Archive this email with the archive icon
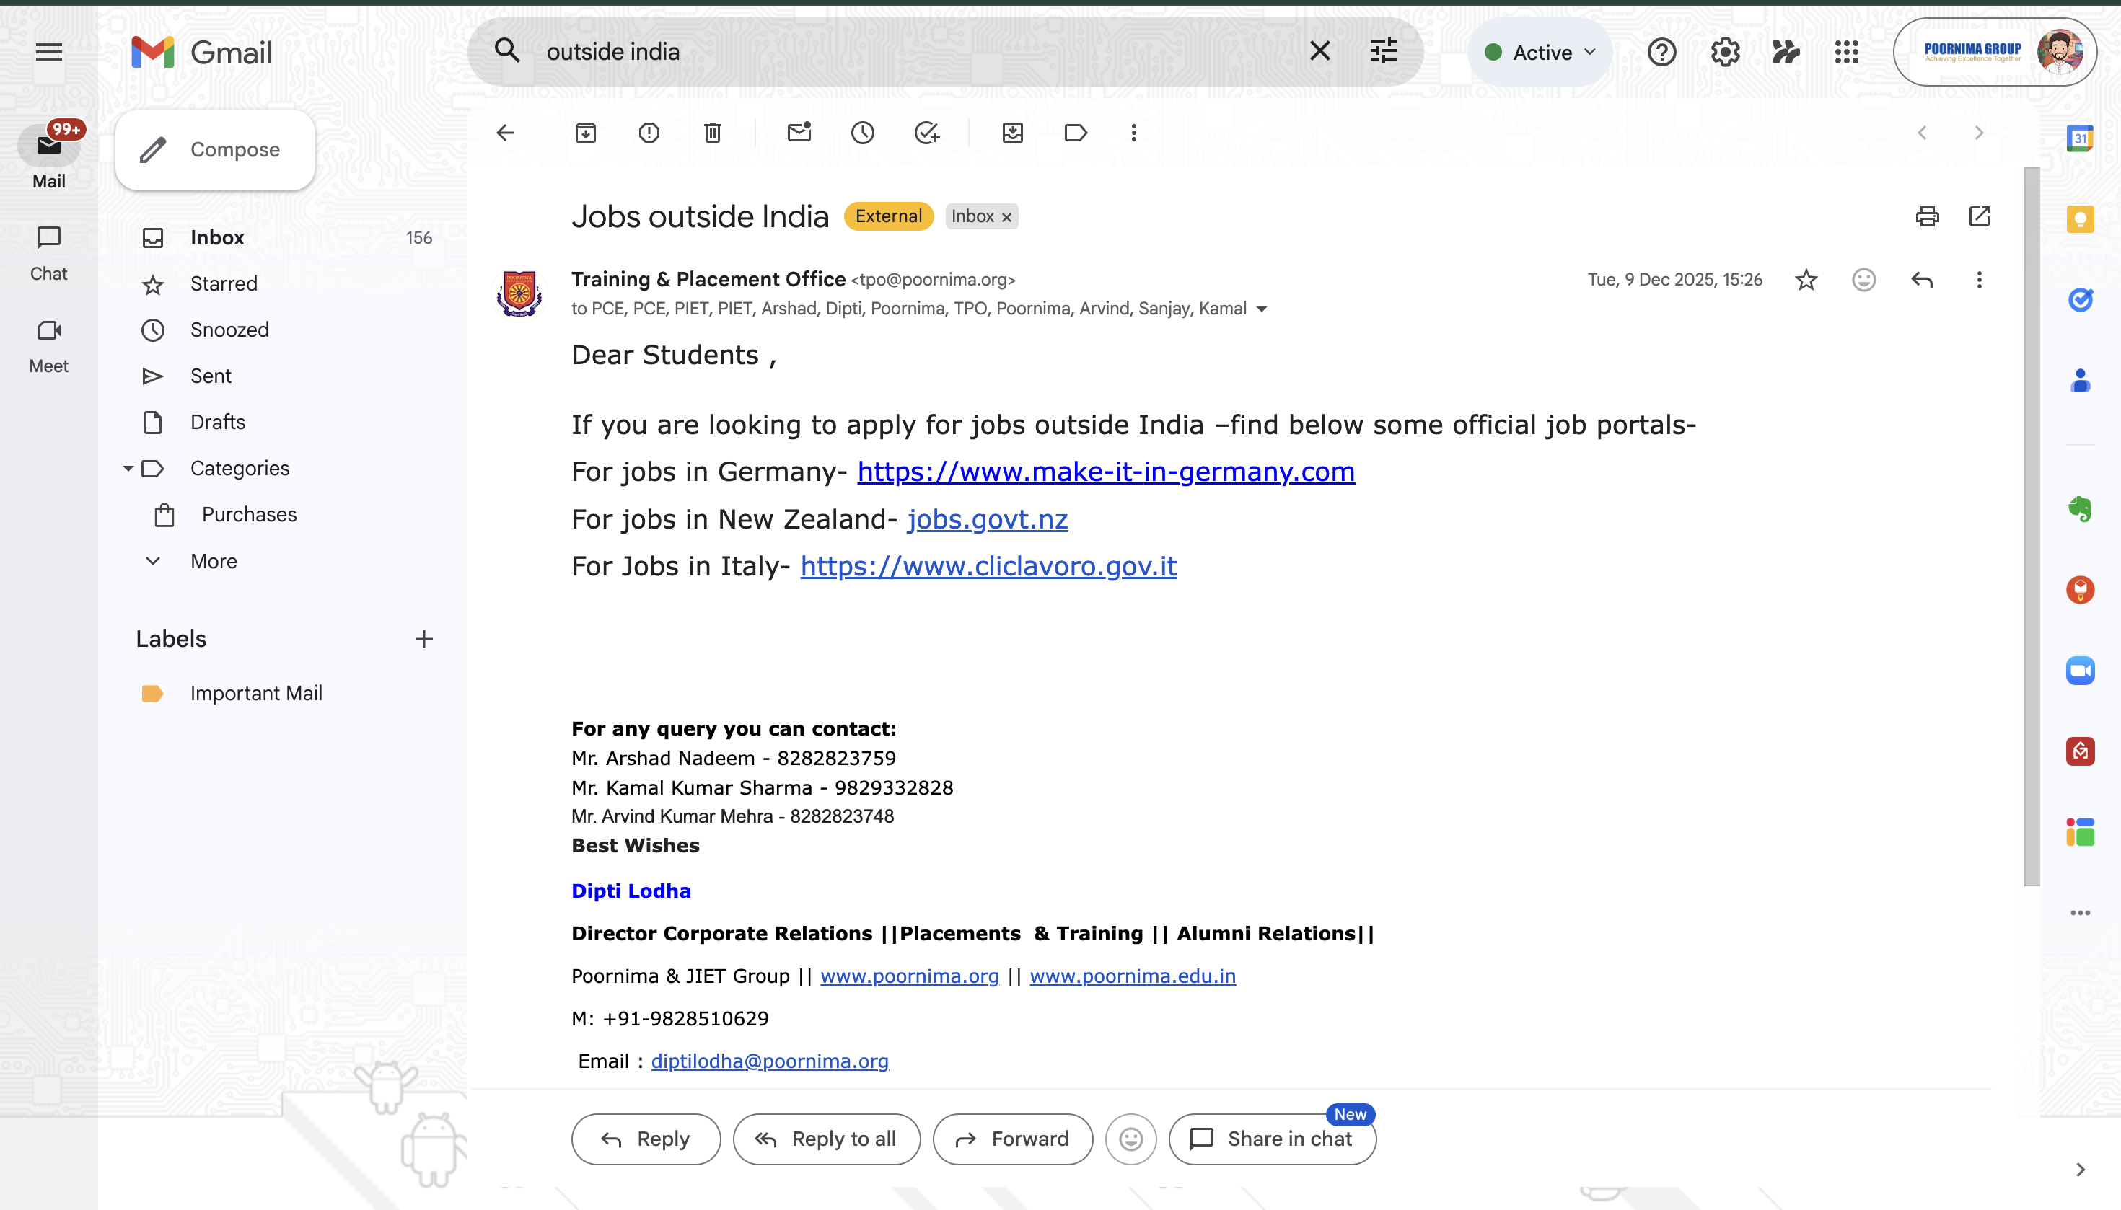The image size is (2121, 1210). click(x=585, y=133)
